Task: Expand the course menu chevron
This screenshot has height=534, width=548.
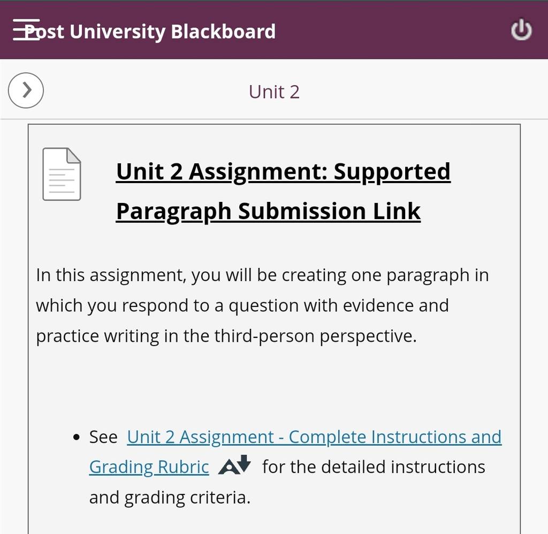Action: (x=26, y=90)
